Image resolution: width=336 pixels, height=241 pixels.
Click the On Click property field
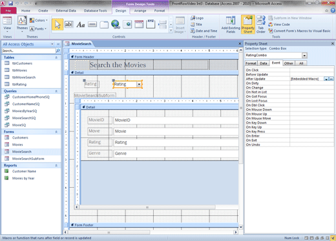tap(311, 70)
